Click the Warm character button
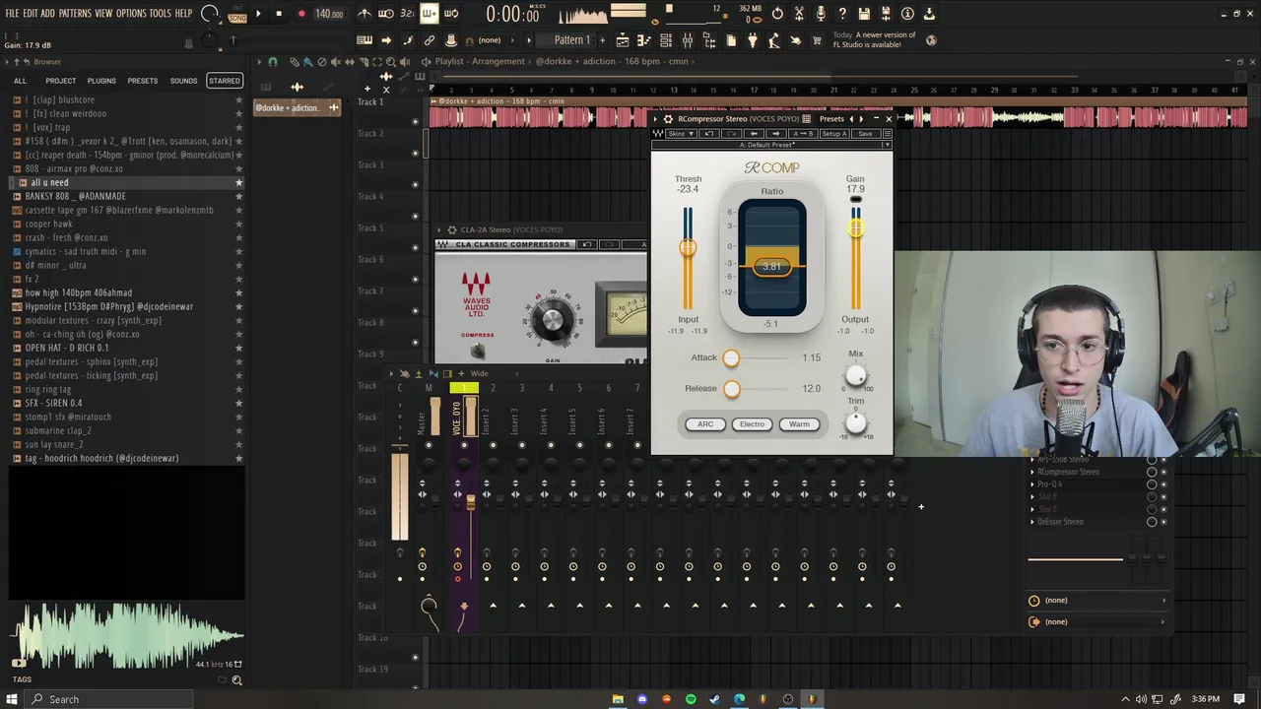Viewport: 1261px width, 709px height. (799, 424)
